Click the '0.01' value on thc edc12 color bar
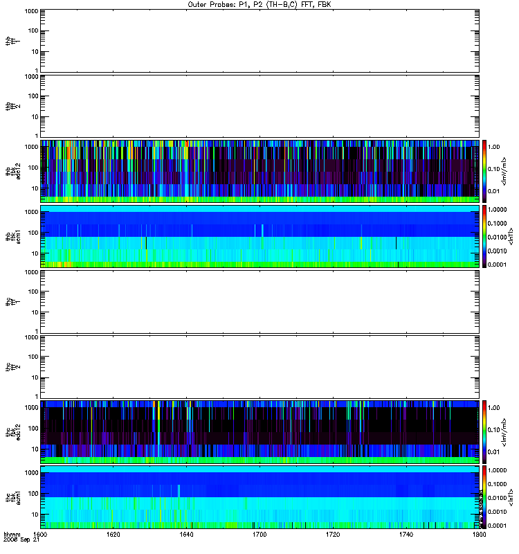This screenshot has height=554, width=519. point(494,452)
